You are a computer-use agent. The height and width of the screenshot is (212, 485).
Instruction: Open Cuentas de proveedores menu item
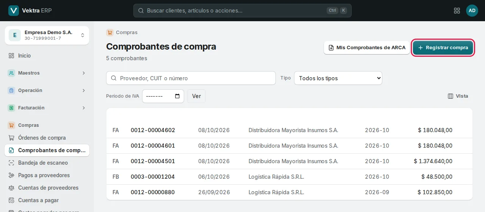[x=47, y=188]
